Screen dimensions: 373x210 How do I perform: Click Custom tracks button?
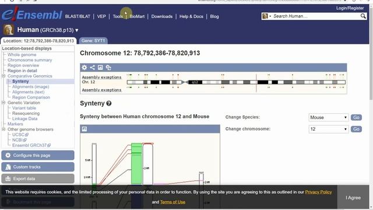pyautogui.click(x=38, y=167)
